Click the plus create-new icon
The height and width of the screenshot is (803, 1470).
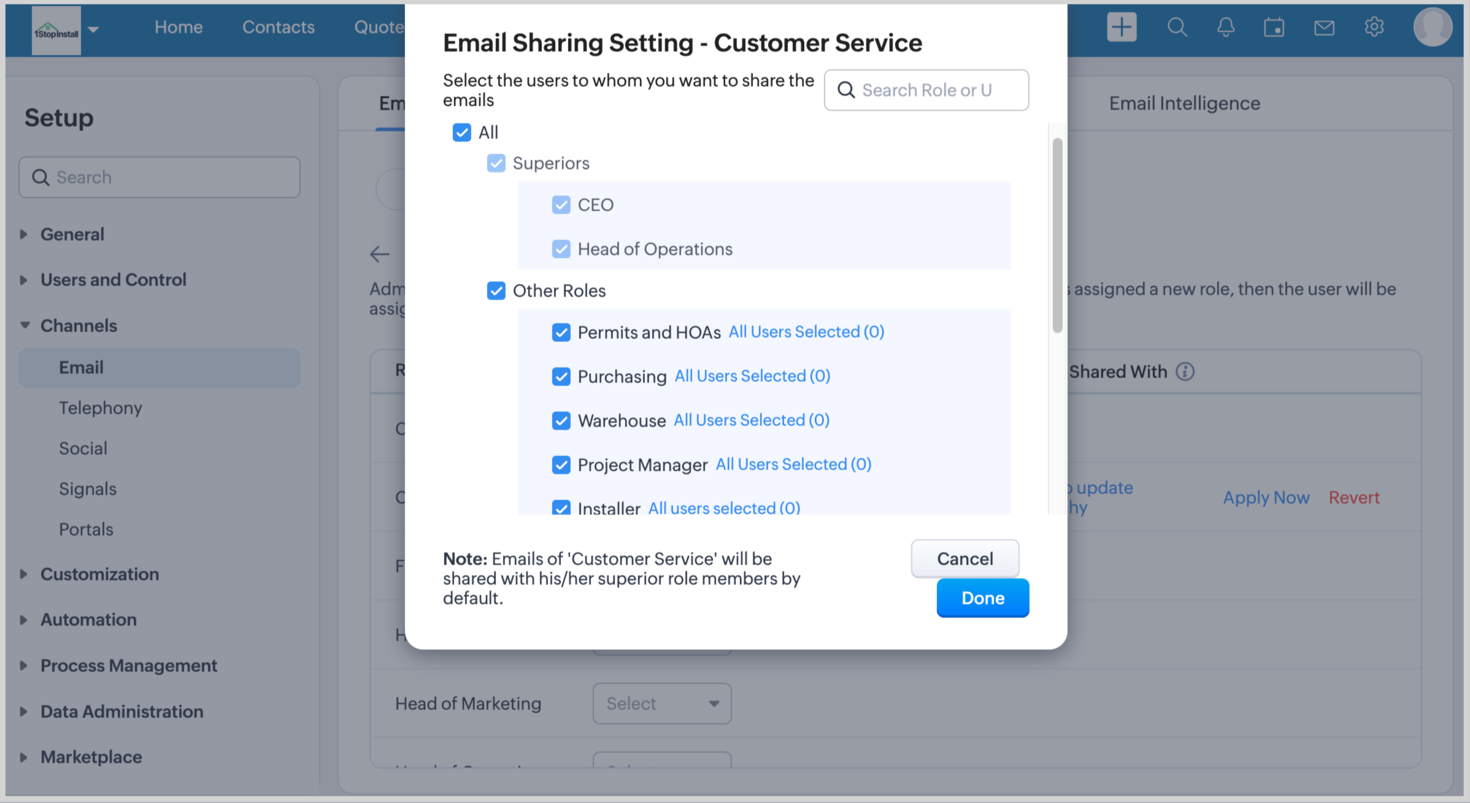pyautogui.click(x=1122, y=27)
